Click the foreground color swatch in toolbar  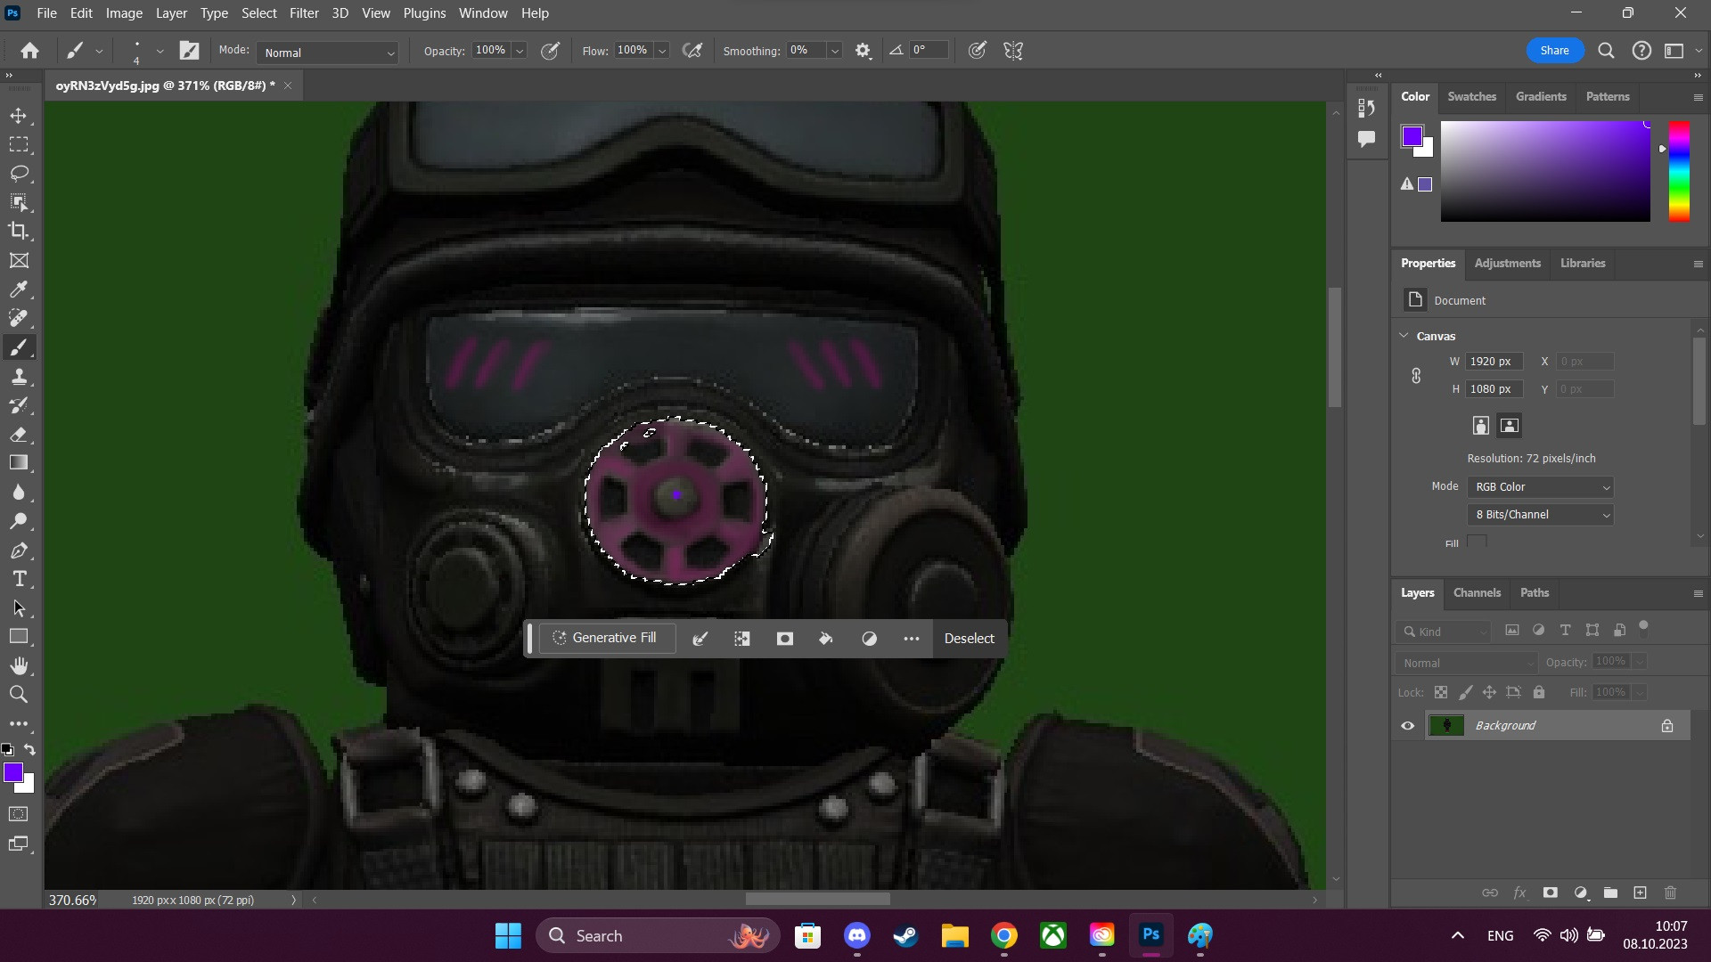coord(13,772)
